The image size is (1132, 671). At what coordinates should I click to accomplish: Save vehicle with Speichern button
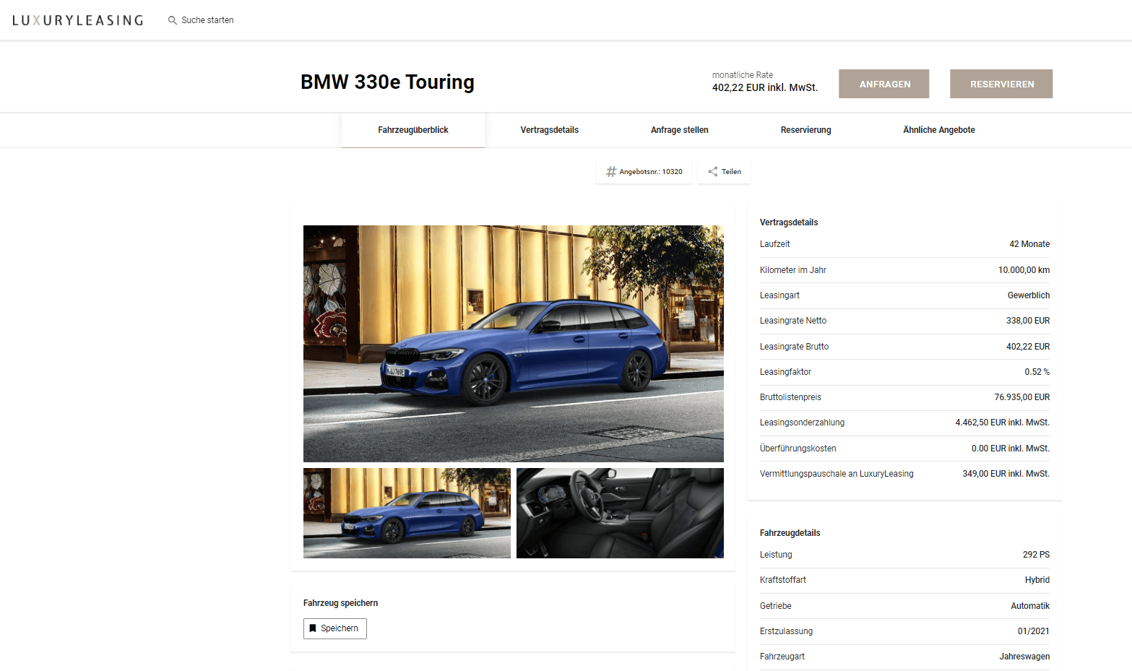click(x=335, y=628)
